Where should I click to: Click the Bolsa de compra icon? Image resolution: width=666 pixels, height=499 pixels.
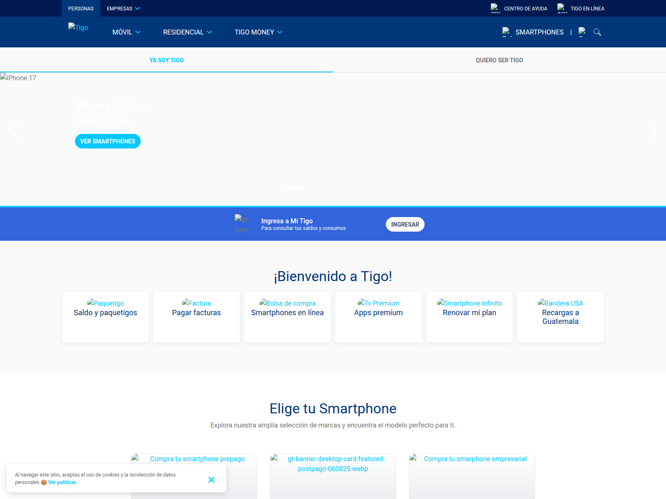[x=287, y=303]
